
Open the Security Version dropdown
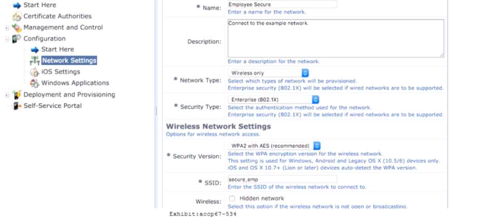(274, 146)
